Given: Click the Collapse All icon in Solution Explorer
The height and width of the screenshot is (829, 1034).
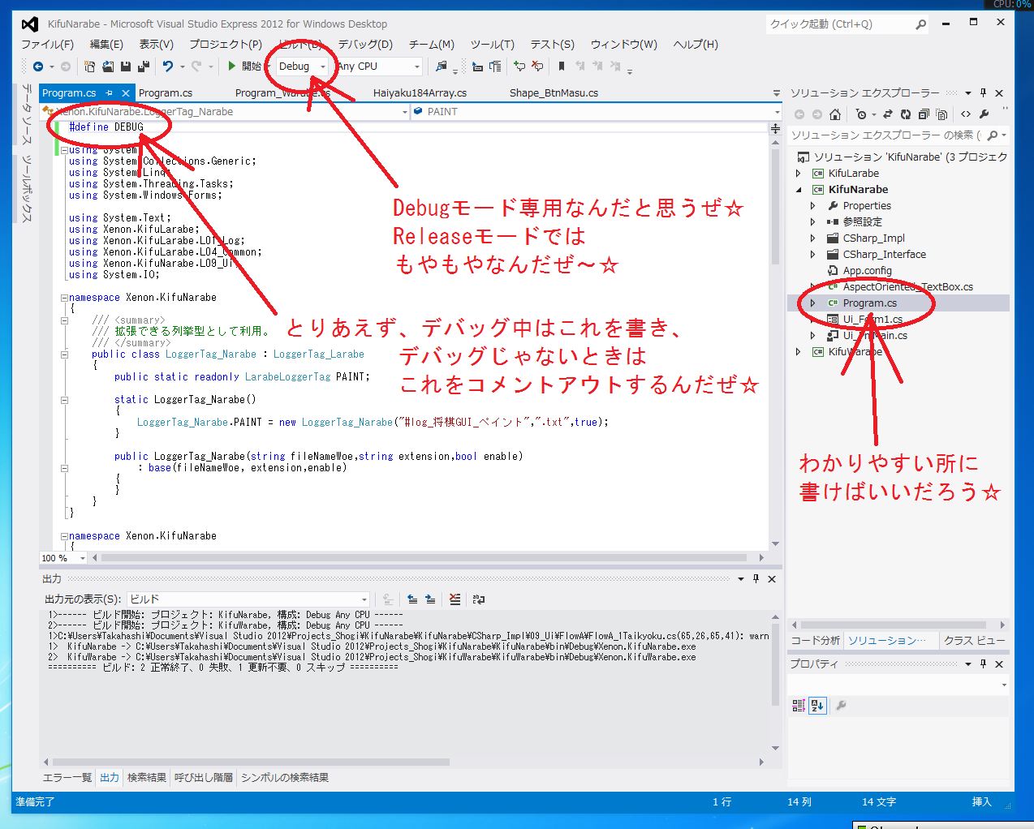Looking at the screenshot, I should pyautogui.click(x=924, y=114).
